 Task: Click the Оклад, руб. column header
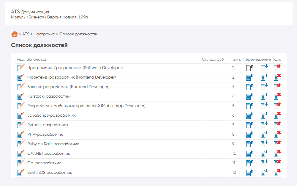point(213,60)
